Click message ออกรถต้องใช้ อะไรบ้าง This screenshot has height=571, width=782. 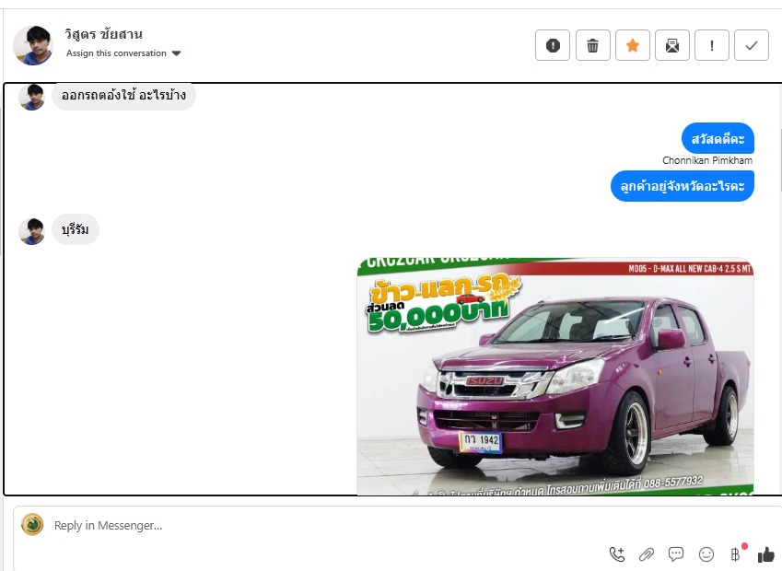123,96
